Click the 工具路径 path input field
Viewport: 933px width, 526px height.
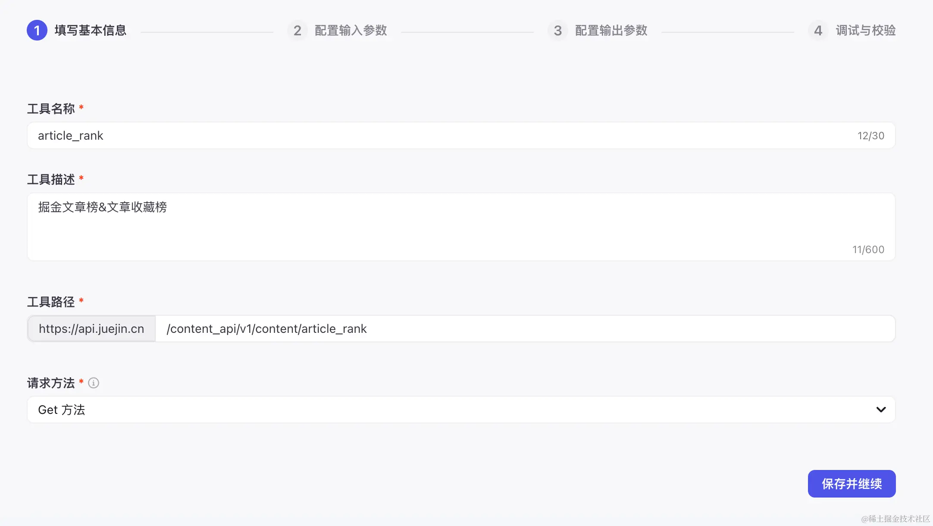517,329
